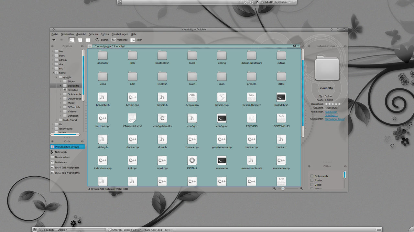The image size is (414, 232).
Task: Check the Audio filter checkbox
Action: click(312, 180)
